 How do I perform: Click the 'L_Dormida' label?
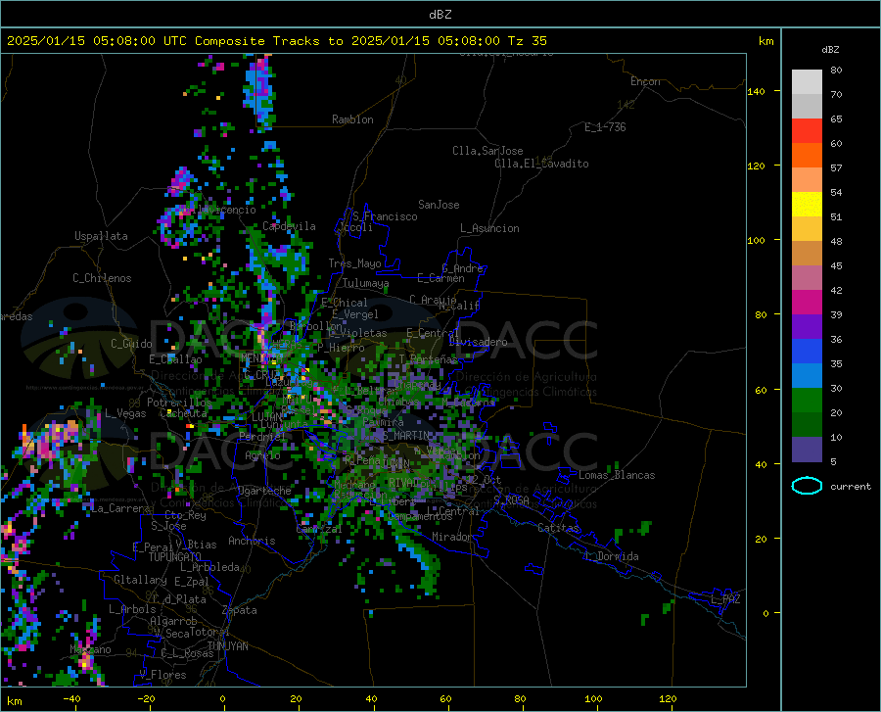(x=612, y=556)
